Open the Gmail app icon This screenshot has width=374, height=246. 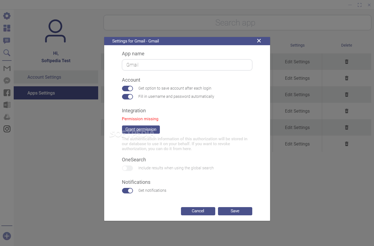[7, 68]
